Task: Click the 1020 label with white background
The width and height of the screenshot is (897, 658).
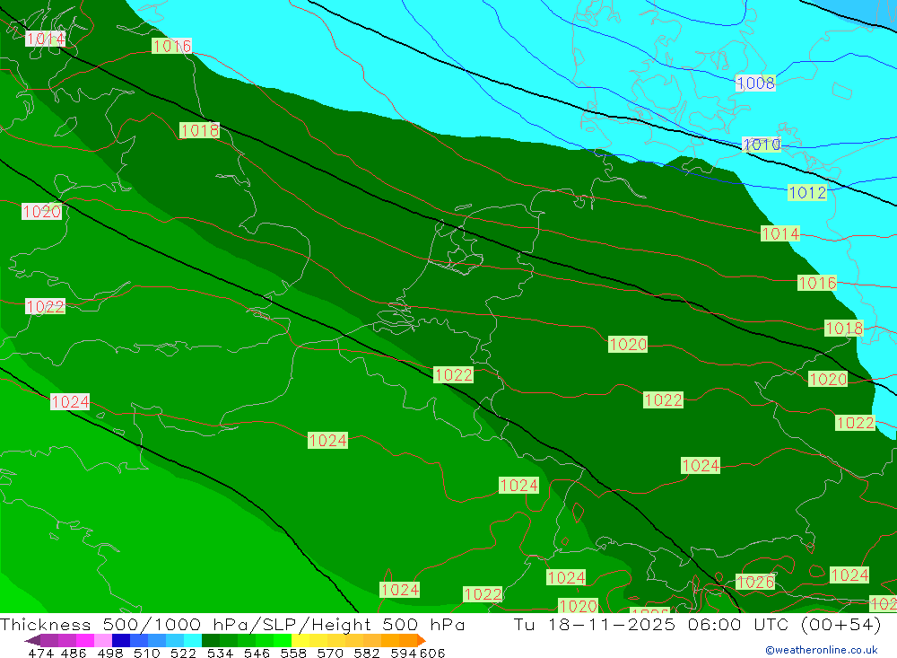Action: [x=42, y=211]
